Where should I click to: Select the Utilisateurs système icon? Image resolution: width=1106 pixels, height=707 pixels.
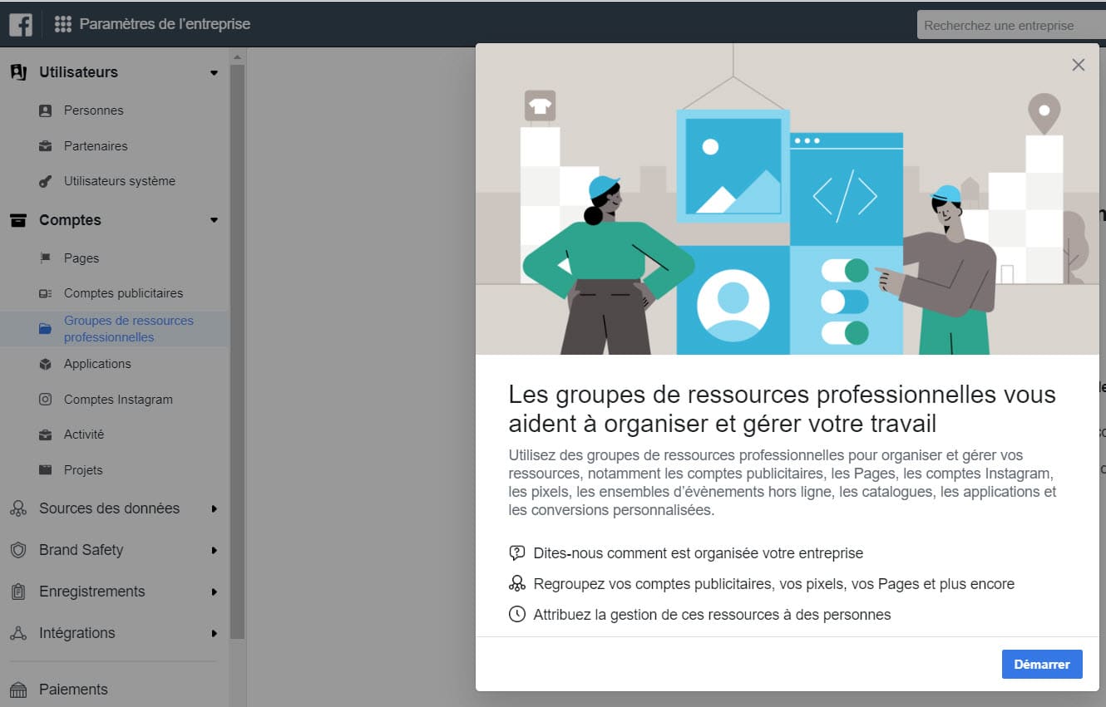click(x=46, y=180)
